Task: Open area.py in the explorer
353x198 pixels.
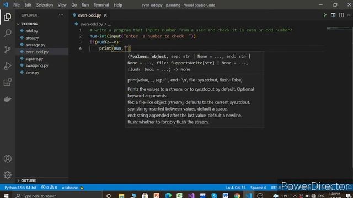Action: click(x=32, y=38)
